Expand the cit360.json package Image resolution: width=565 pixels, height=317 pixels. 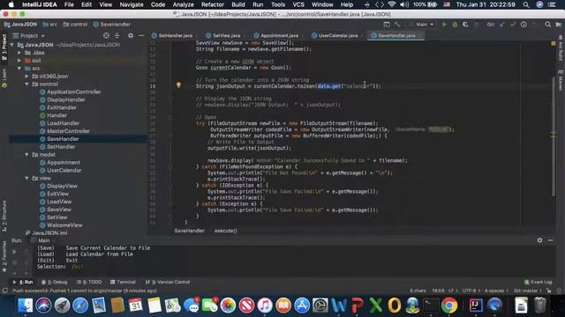[x=26, y=77]
